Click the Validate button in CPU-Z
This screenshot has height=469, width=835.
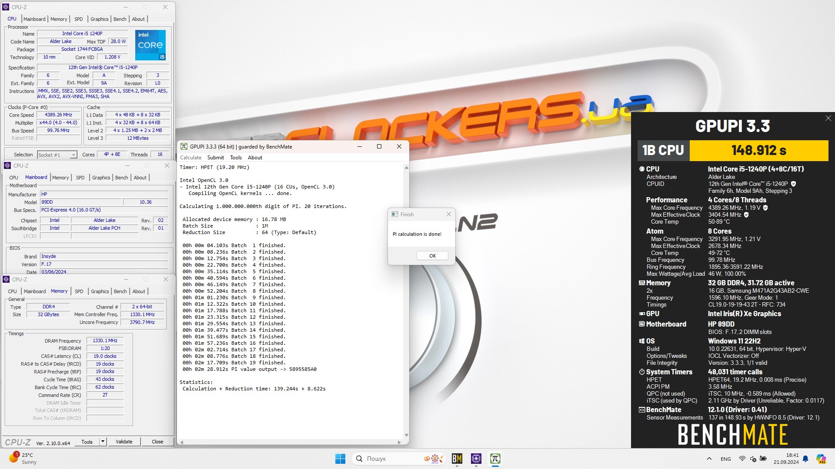(x=124, y=442)
